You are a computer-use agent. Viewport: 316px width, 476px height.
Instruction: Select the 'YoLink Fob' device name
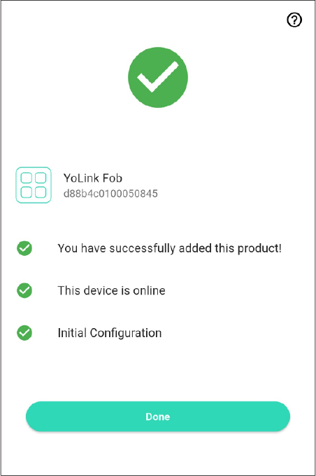(x=92, y=178)
